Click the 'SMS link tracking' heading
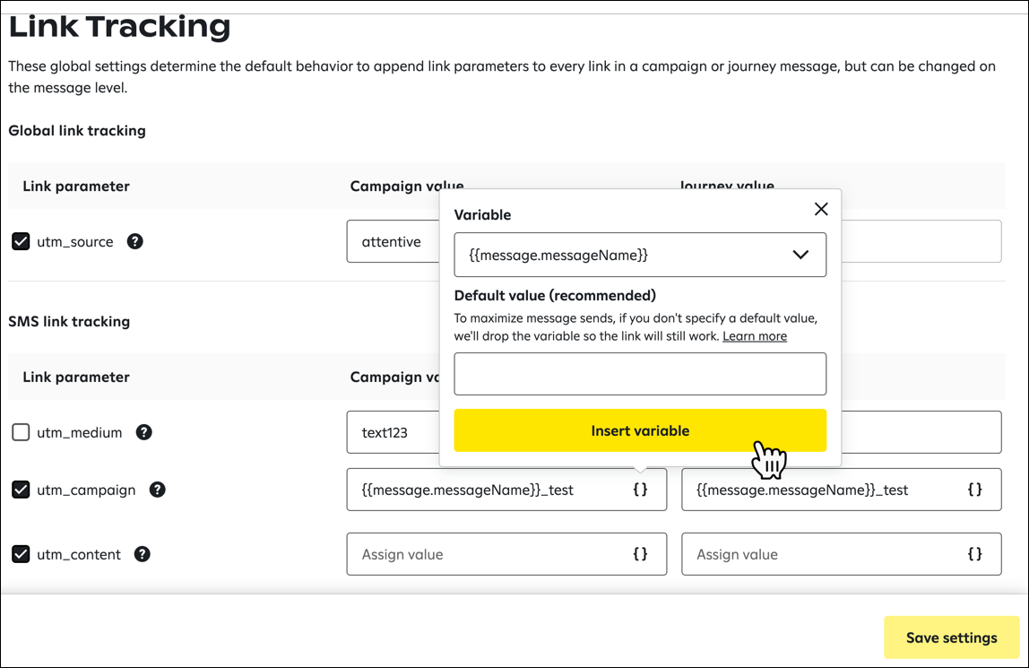 click(x=69, y=322)
